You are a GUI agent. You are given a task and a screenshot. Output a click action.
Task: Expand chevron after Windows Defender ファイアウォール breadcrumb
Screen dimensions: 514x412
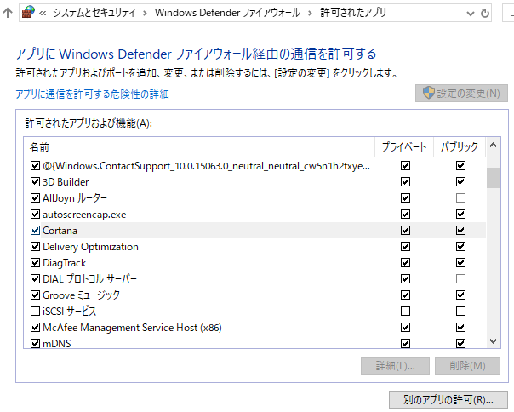310,13
